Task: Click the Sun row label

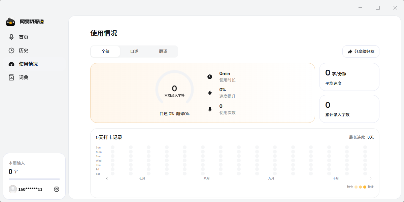Action: click(x=98, y=147)
